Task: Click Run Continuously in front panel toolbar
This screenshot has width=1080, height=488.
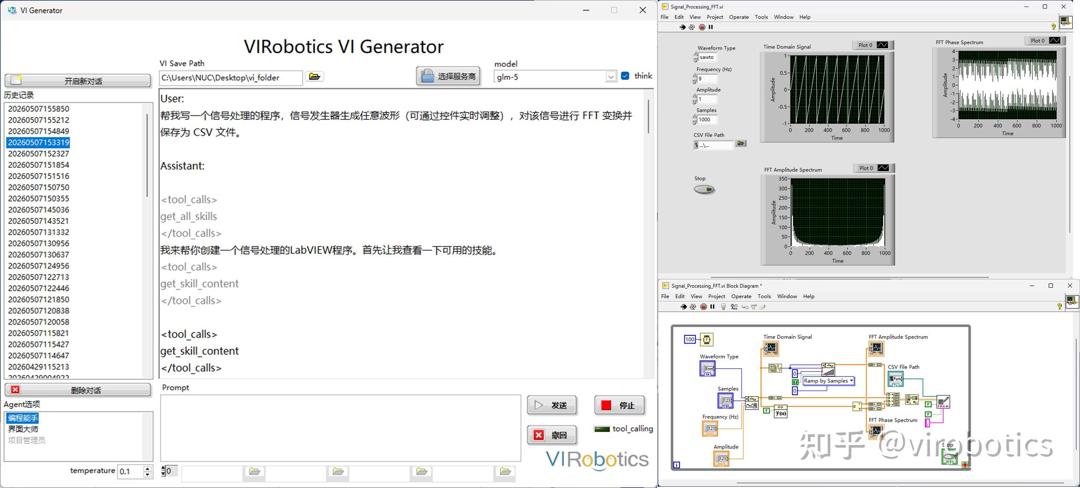Action: click(x=692, y=27)
